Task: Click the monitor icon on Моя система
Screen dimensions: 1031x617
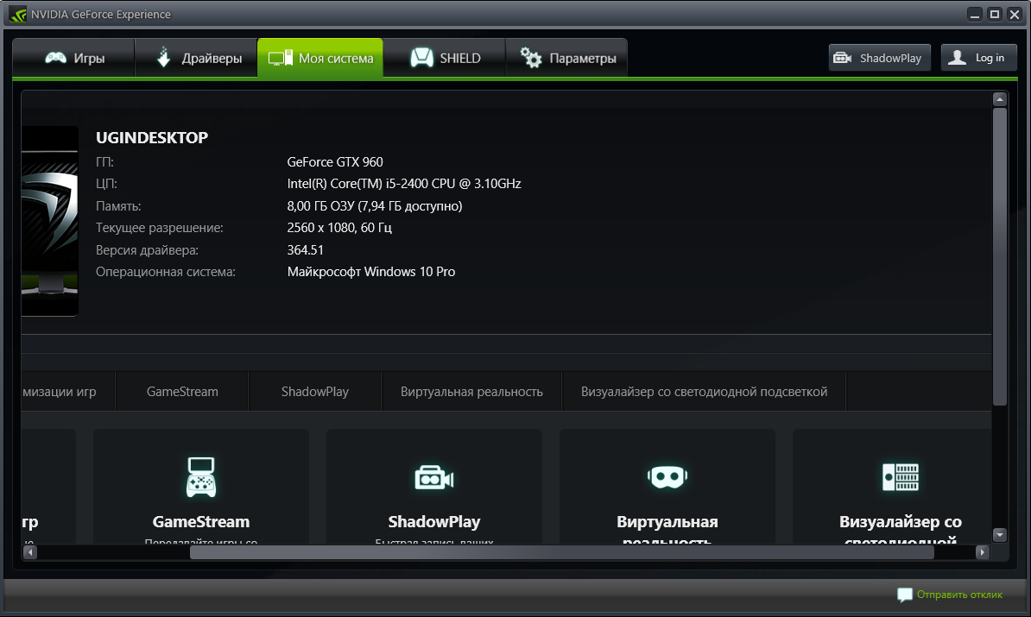Action: [x=280, y=59]
